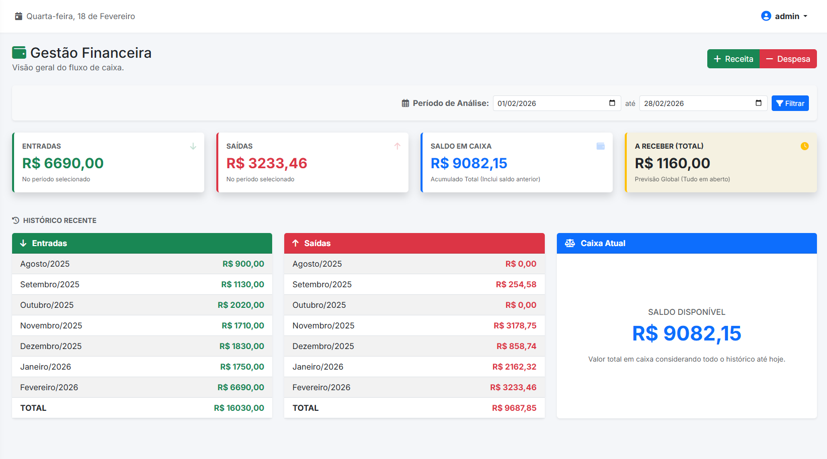Click the up arrow icon on Saídas card
The width and height of the screenshot is (827, 459).
click(397, 146)
